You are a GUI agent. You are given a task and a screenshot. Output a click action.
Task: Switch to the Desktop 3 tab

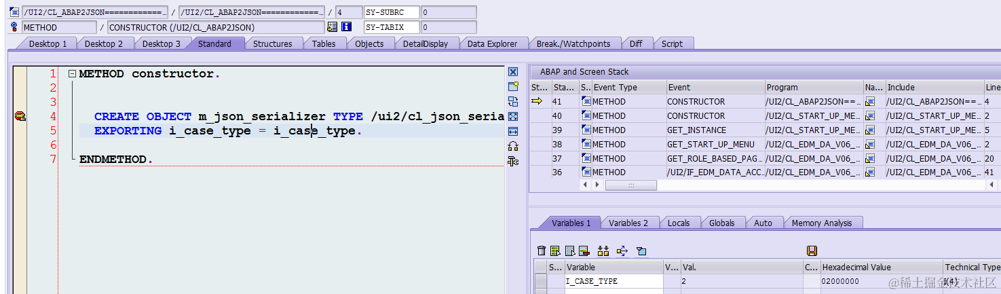coord(162,43)
